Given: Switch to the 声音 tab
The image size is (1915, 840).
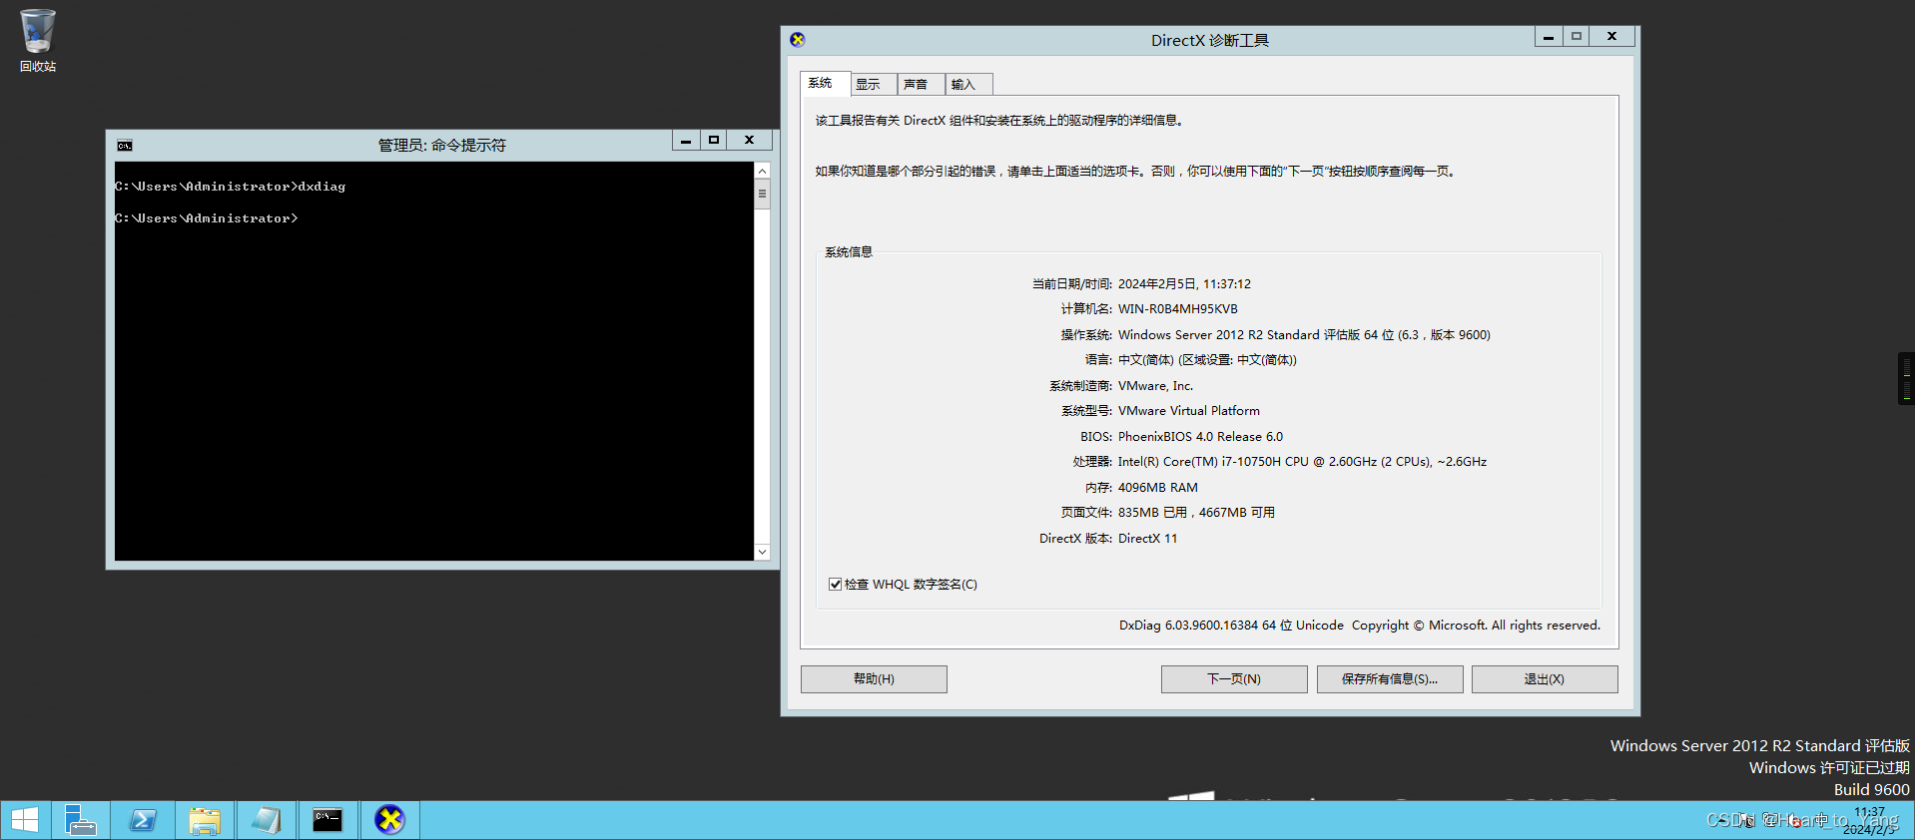Looking at the screenshot, I should 920,85.
